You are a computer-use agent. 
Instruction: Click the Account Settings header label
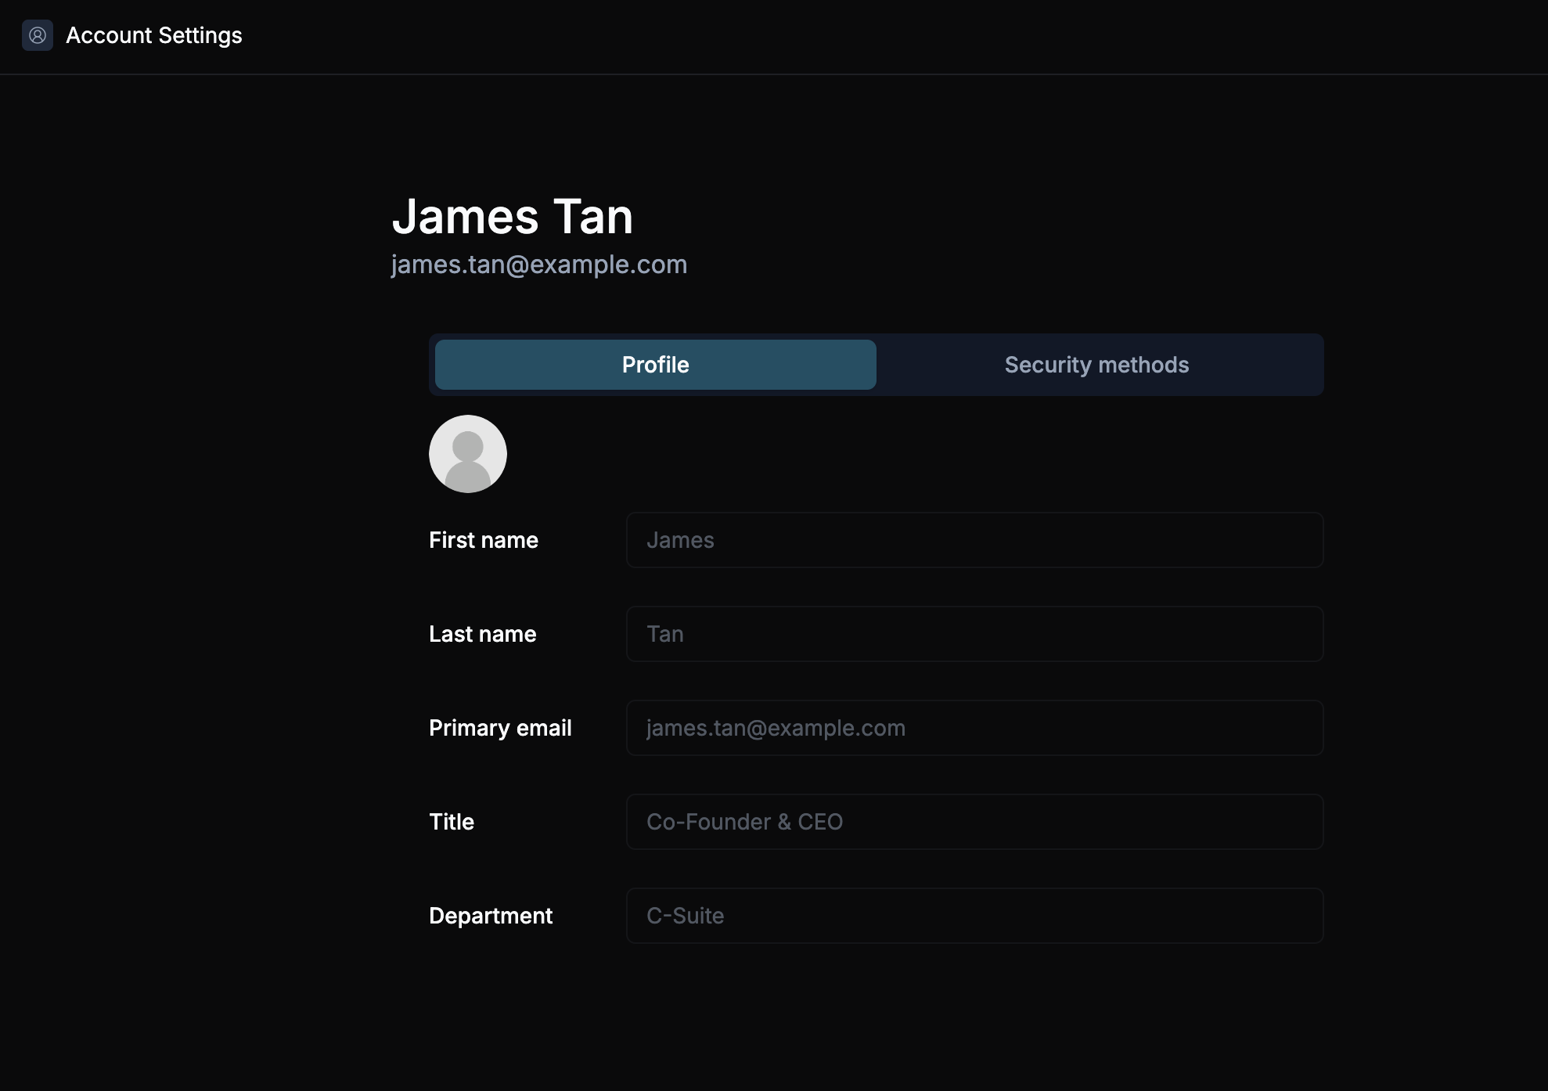tap(154, 35)
